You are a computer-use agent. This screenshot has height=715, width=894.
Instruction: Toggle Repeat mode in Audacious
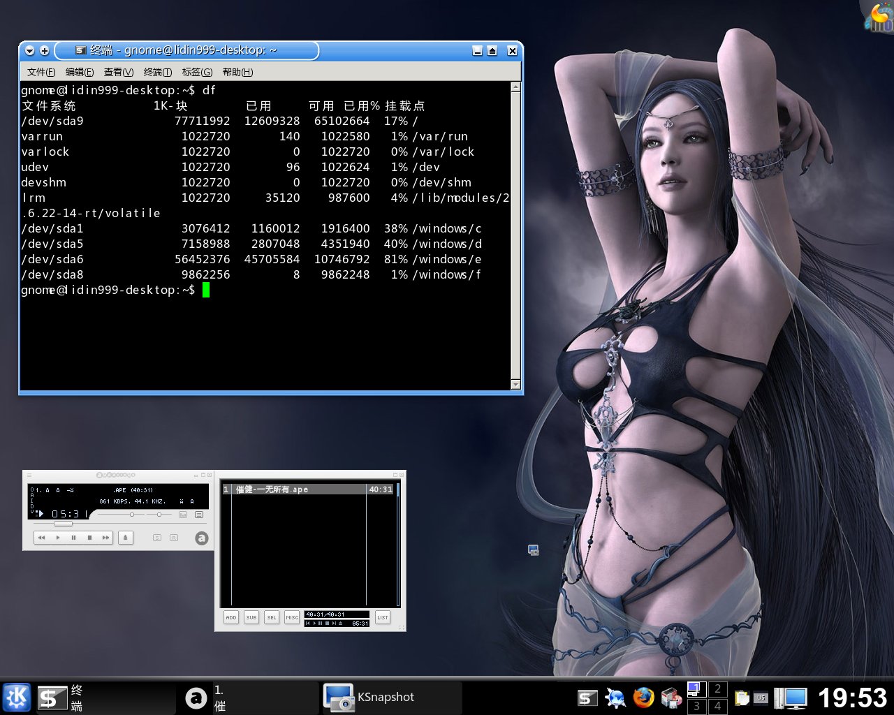pyautogui.click(x=174, y=538)
